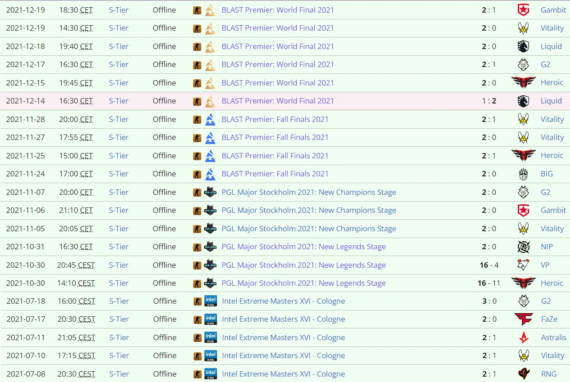
Task: Click the FaZe logo in the 2021-07-17 row
Action: coord(524,319)
